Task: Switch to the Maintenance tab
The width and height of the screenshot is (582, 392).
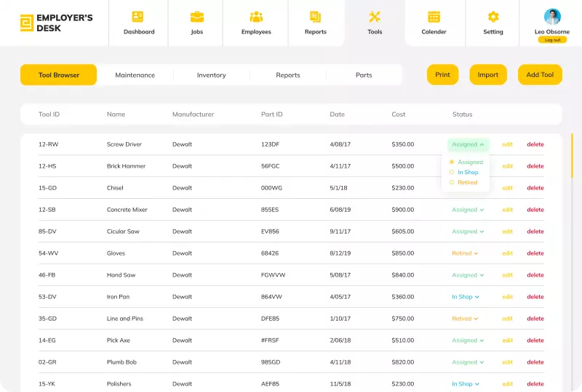Action: pos(135,75)
